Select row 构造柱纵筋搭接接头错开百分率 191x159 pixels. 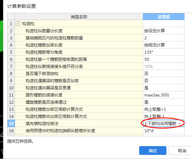click(79, 66)
